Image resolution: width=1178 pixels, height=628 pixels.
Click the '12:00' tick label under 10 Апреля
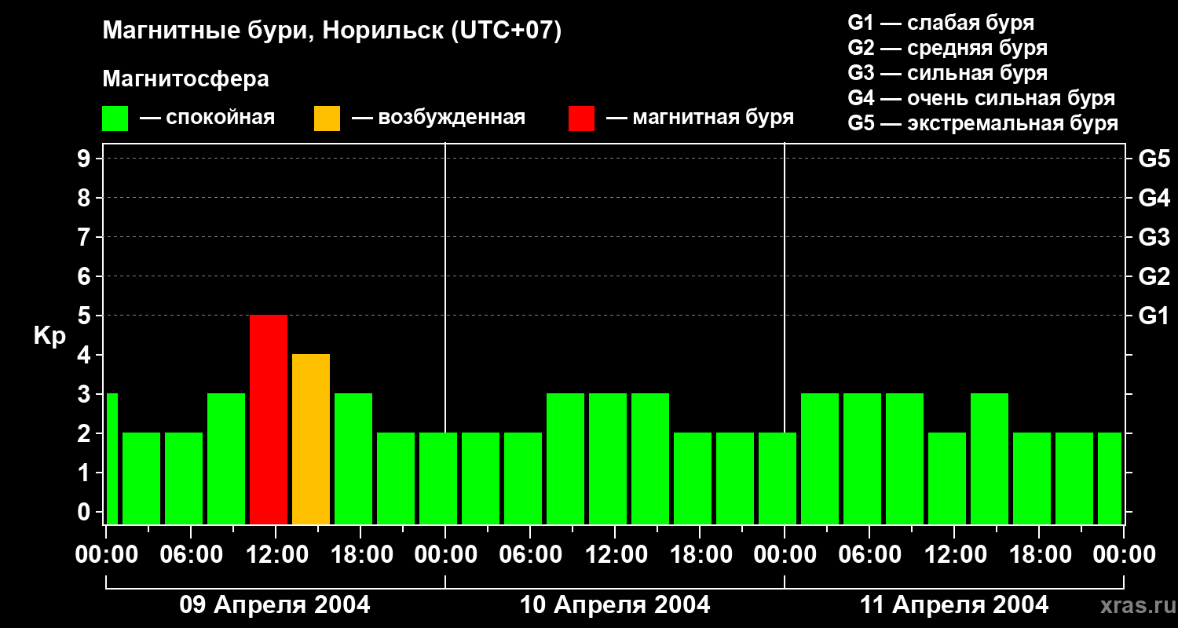pyautogui.click(x=615, y=555)
